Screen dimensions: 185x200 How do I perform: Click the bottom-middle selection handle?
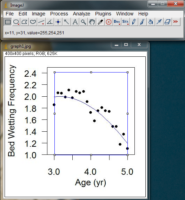click(91, 155)
